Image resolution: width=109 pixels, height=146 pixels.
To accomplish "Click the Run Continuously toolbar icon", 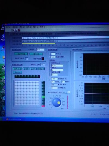I will click(16, 30).
